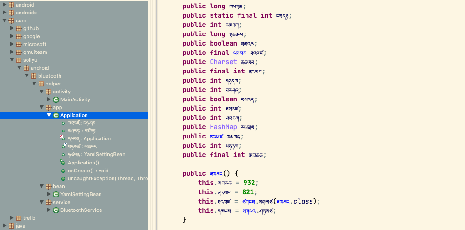Select the field of type YamlSettingBean
Screen dimensions: 465x230
96,154
